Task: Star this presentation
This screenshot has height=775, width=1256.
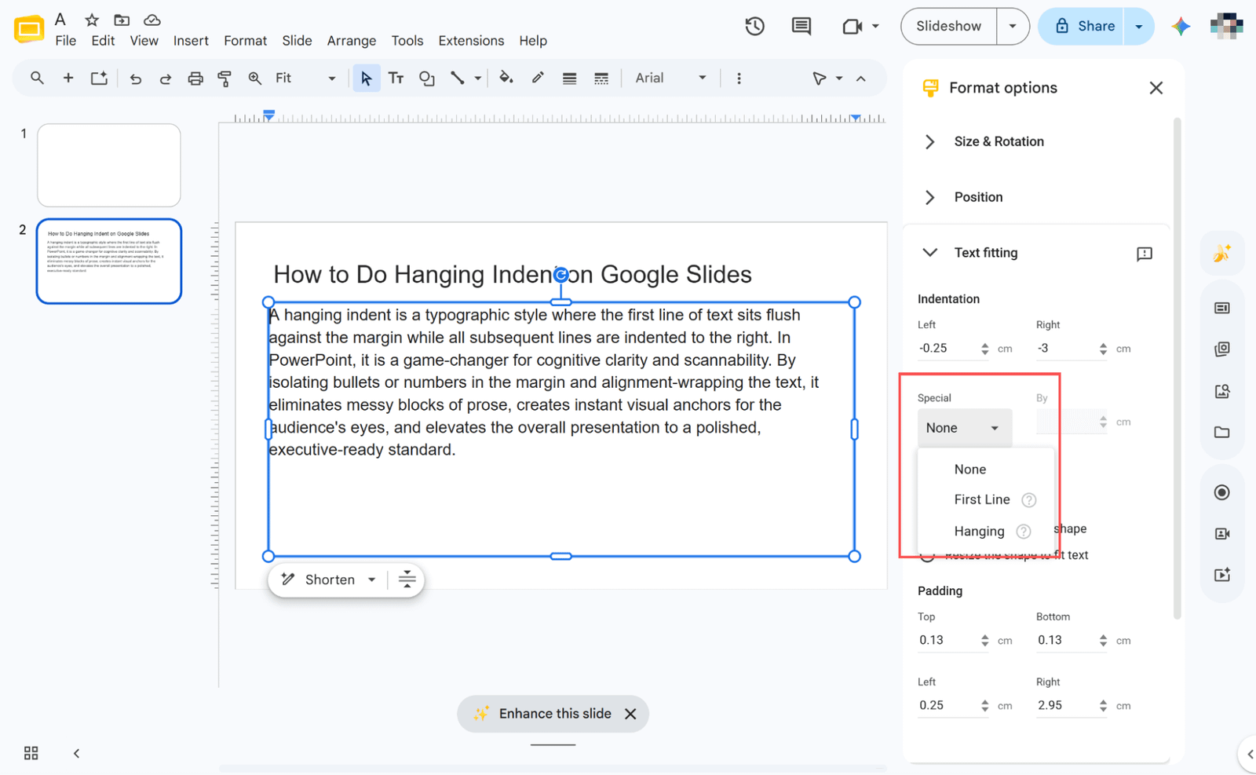Action: (92, 20)
